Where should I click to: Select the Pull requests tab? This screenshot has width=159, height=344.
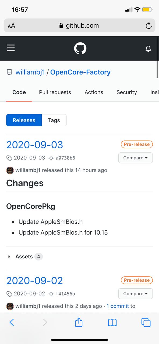[55, 92]
